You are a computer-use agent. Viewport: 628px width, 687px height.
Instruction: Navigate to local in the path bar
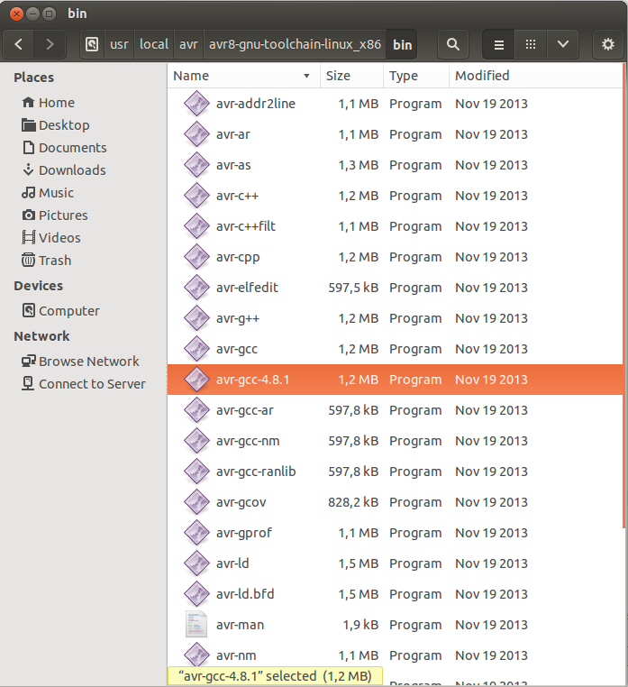click(x=154, y=44)
